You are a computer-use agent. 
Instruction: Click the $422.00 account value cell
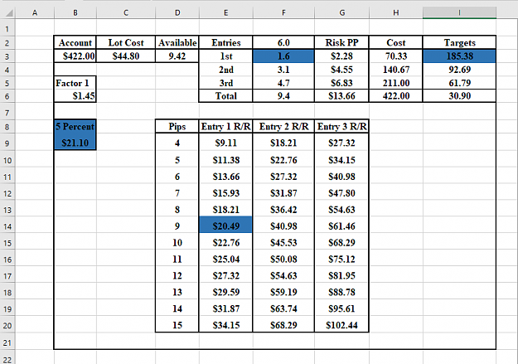(75, 56)
